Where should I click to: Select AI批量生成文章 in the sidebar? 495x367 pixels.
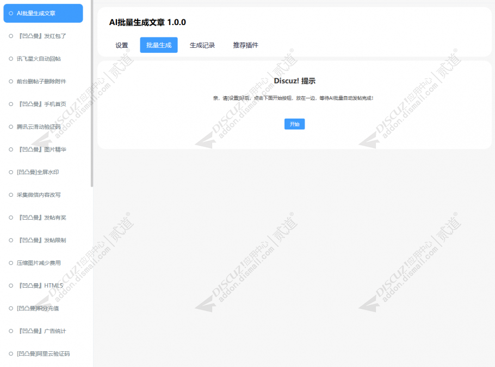44,13
